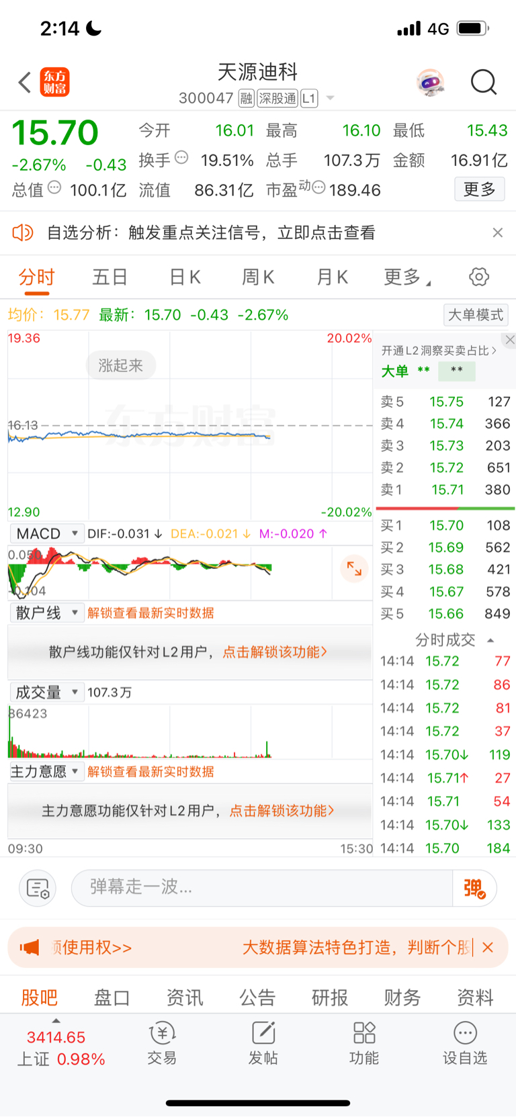Viewport: 516px width, 1117px height.
Task: Select 买5 price 15.66 row
Action: (445, 614)
